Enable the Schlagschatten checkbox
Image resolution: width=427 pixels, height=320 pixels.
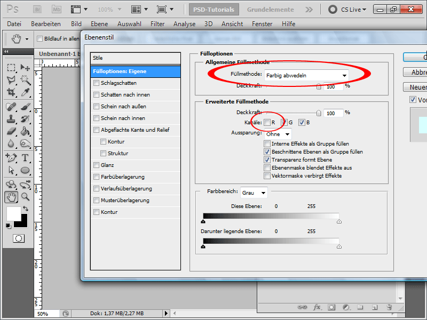click(96, 83)
